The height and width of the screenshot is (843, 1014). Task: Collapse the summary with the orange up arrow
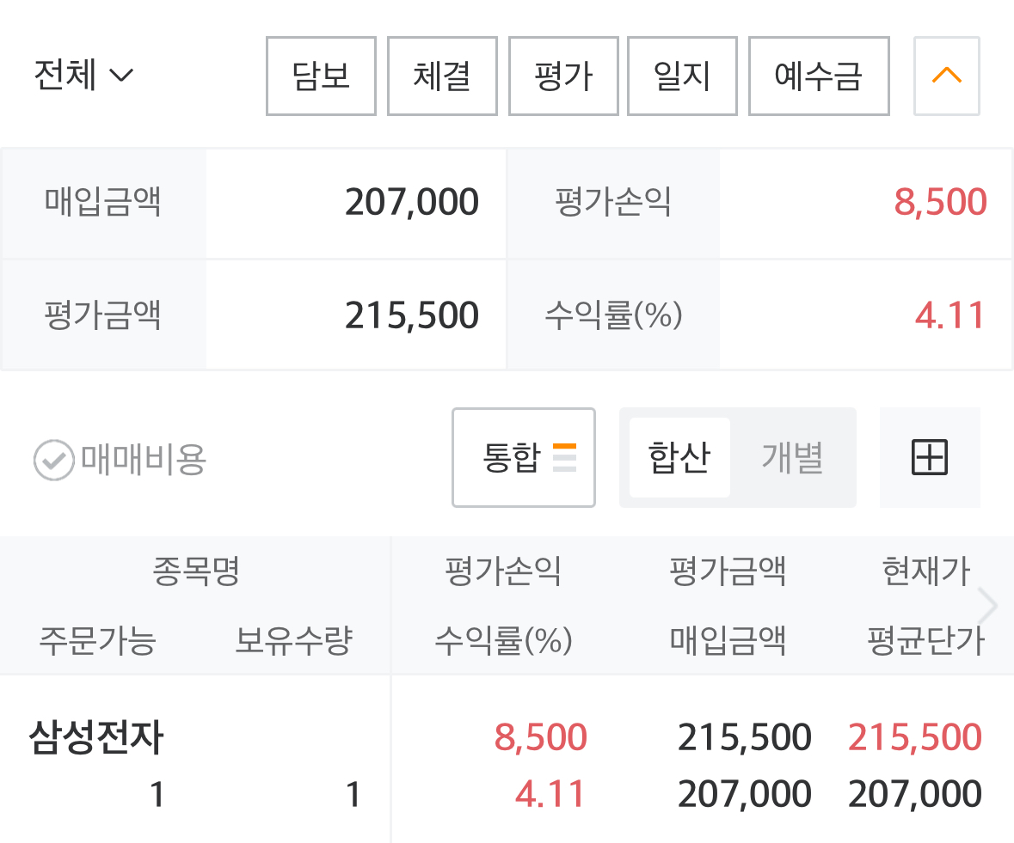pos(946,76)
